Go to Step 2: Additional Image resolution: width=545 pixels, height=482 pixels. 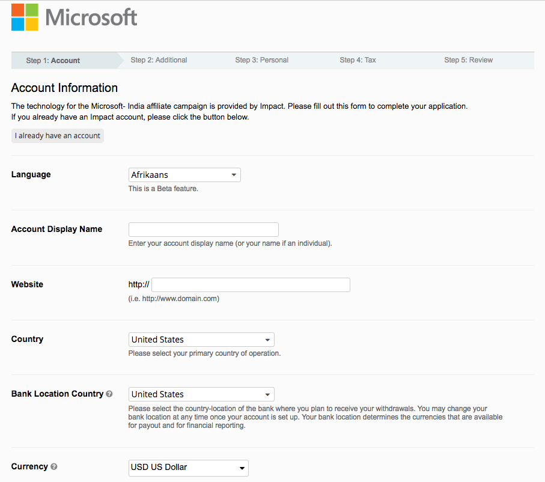pyautogui.click(x=159, y=60)
